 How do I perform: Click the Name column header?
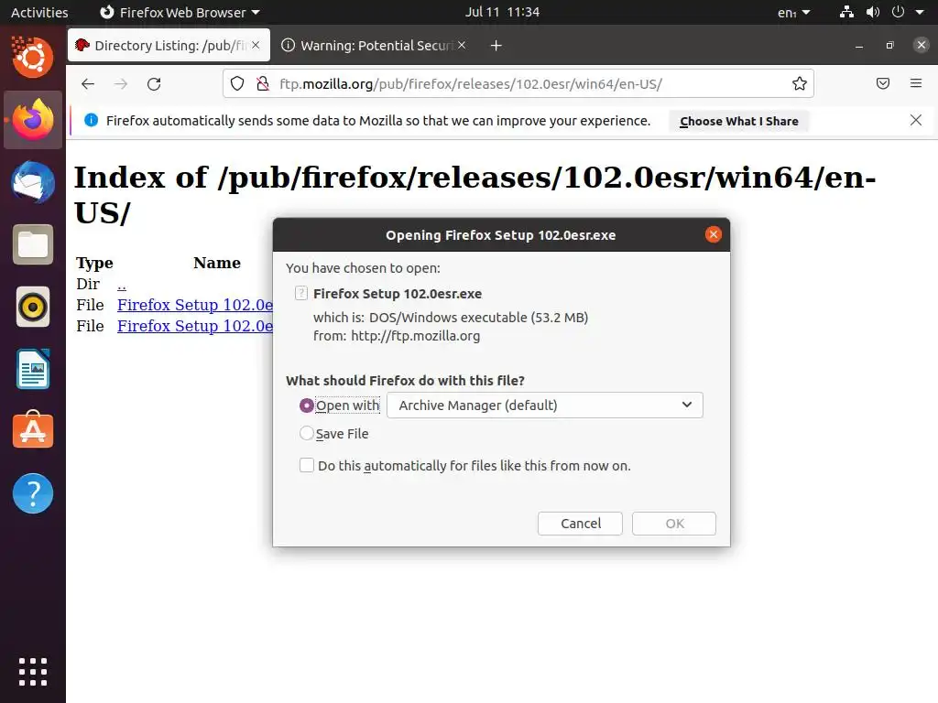pyautogui.click(x=216, y=263)
